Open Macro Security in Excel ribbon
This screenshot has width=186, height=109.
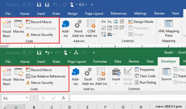39,83
